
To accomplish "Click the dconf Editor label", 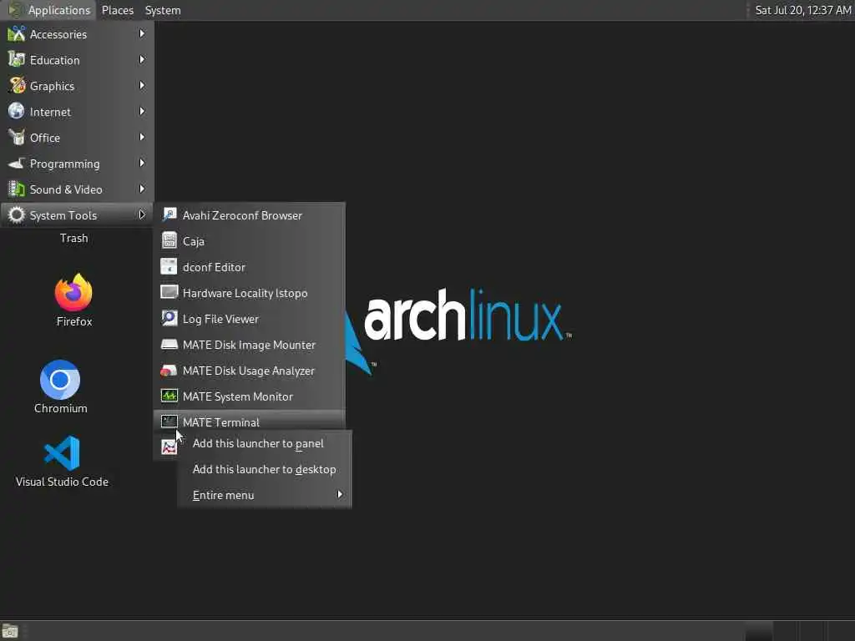I will click(214, 267).
